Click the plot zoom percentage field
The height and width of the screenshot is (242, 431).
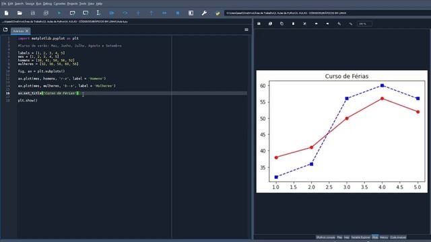click(364, 24)
